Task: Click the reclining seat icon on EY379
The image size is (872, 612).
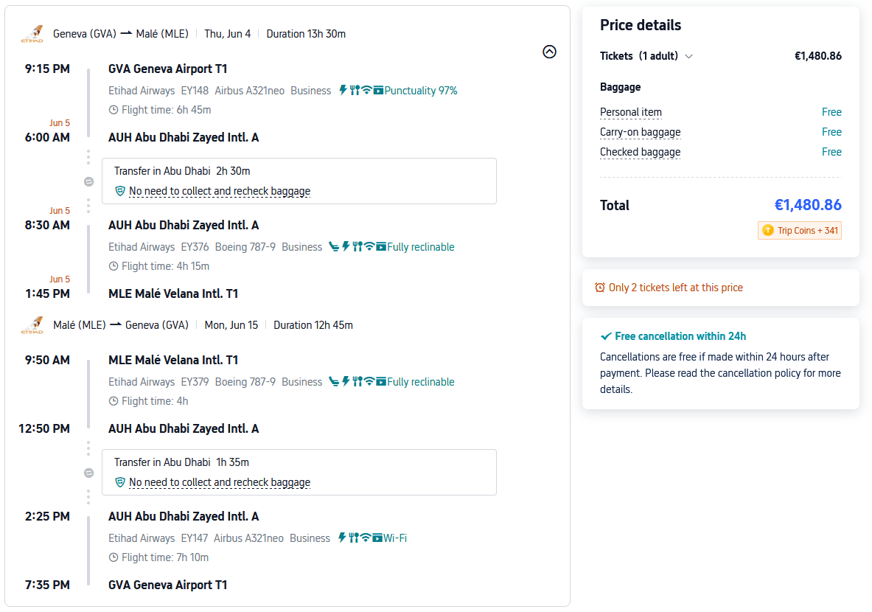Action: [x=334, y=382]
